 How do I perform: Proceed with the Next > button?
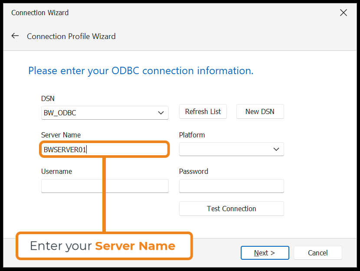pos(265,253)
